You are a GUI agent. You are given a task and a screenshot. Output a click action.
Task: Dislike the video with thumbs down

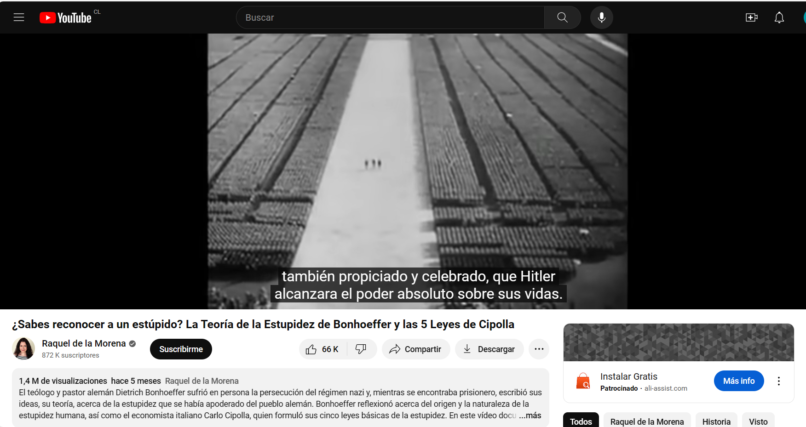(x=361, y=349)
